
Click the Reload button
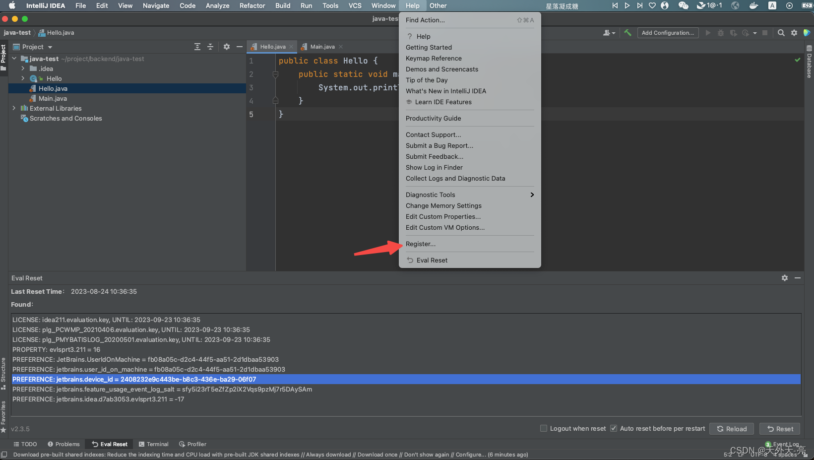(732, 429)
